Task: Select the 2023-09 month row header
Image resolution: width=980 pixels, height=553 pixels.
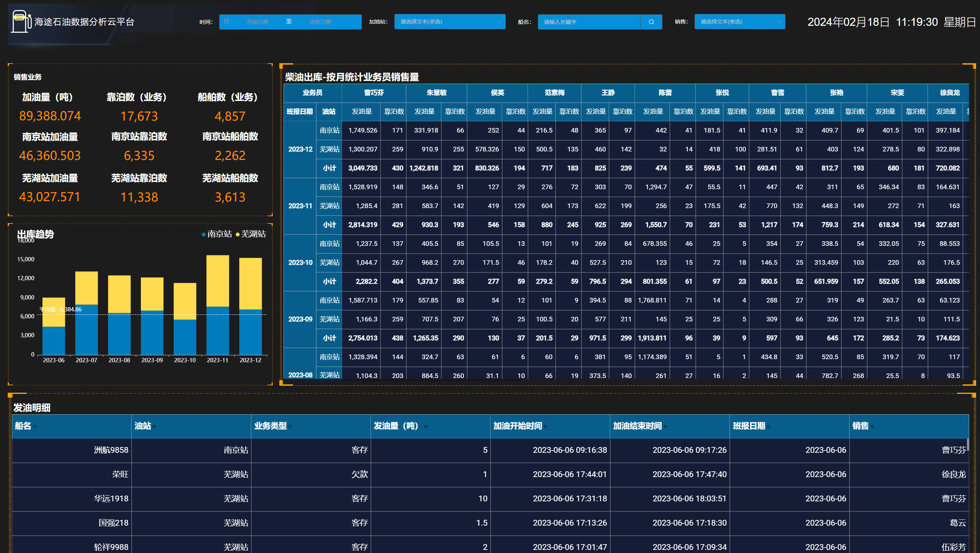Action: click(300, 319)
